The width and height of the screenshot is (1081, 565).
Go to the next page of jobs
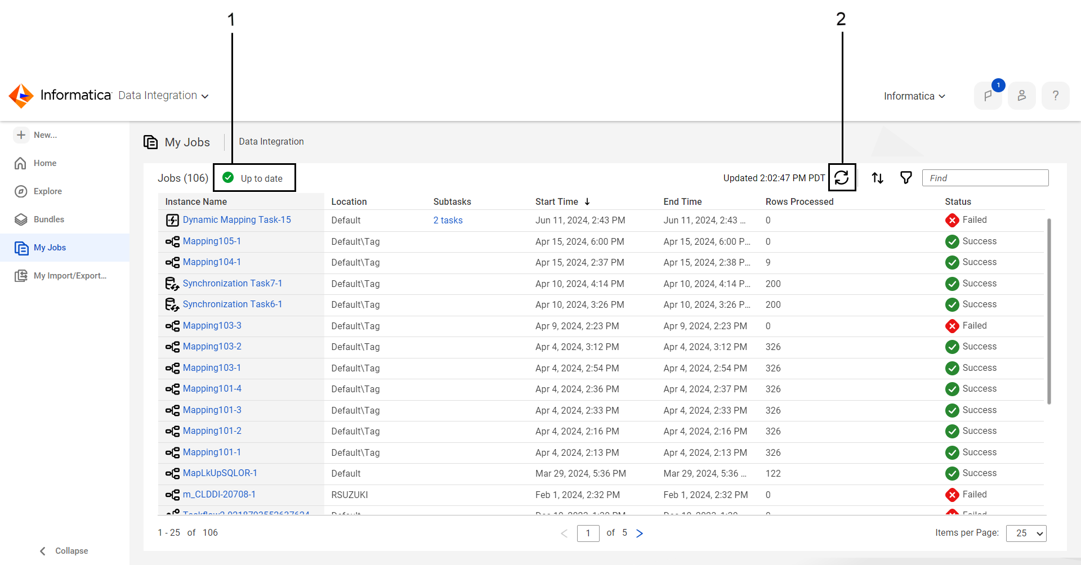pyautogui.click(x=640, y=533)
